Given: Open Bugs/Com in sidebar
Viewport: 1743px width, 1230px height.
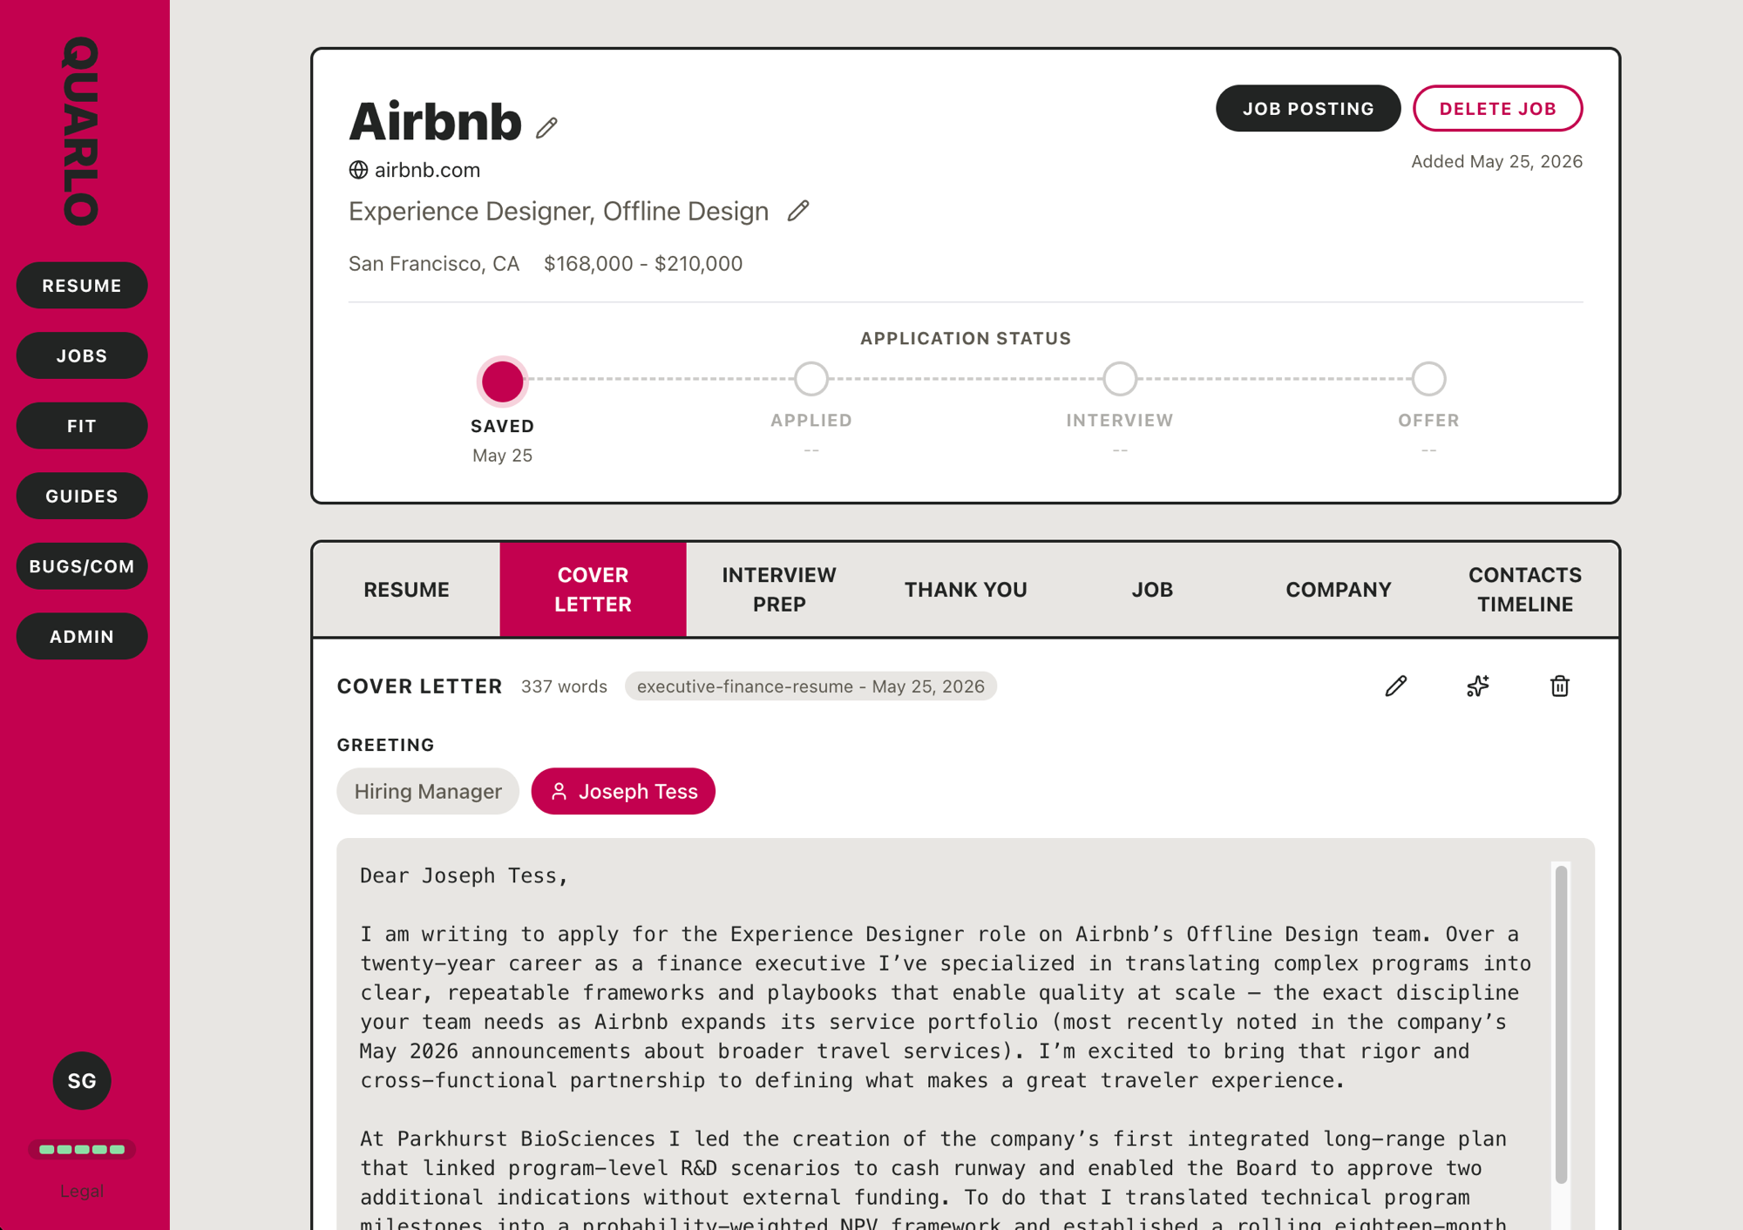Looking at the screenshot, I should [x=82, y=566].
